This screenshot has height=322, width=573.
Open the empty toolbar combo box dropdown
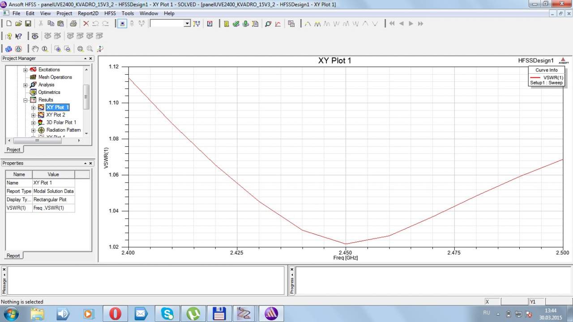click(x=187, y=24)
